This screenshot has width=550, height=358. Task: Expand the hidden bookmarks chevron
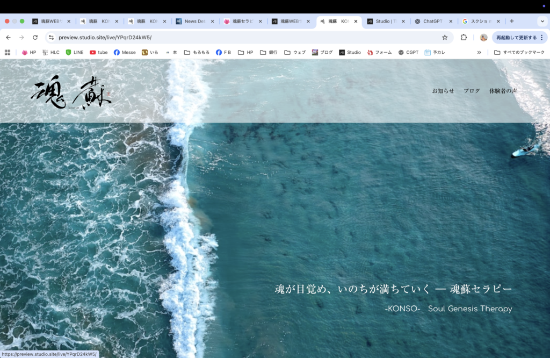point(479,53)
